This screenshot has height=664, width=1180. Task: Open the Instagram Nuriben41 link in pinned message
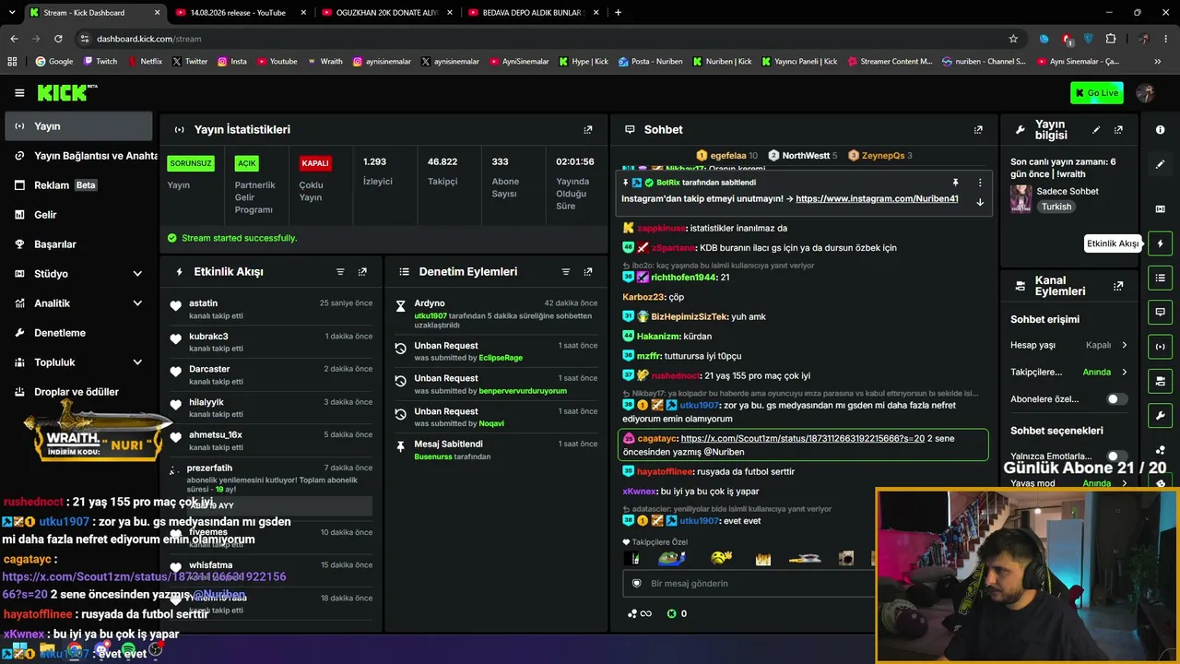877,198
